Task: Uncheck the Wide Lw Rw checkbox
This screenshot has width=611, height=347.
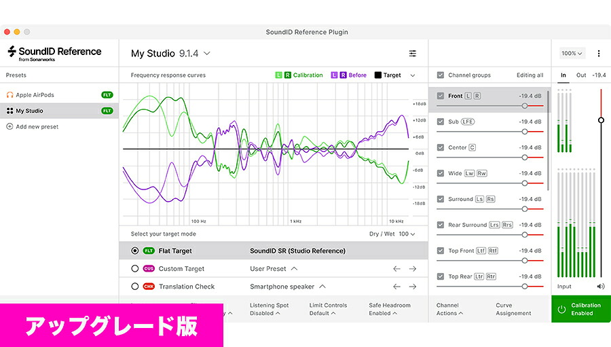Action: [441, 173]
